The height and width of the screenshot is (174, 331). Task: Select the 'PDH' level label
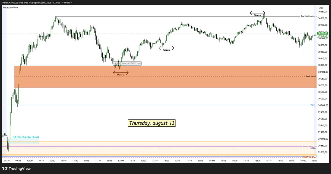click(x=313, y=105)
